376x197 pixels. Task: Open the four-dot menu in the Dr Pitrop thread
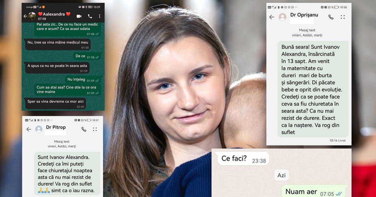coord(95,129)
